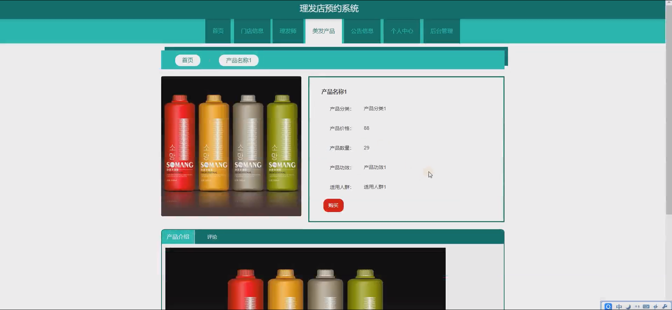This screenshot has width=672, height=310.
Task: Click the red 购买 button
Action: tap(333, 205)
